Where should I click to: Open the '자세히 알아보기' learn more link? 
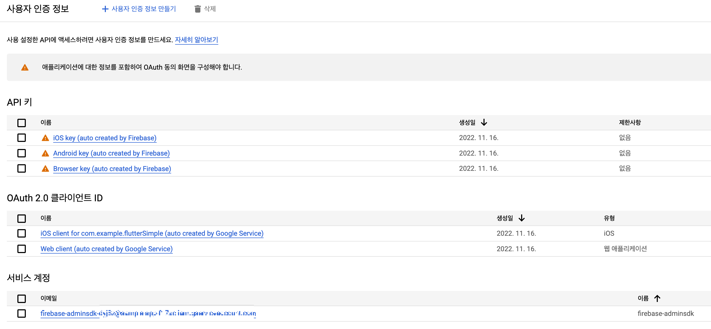click(x=196, y=40)
